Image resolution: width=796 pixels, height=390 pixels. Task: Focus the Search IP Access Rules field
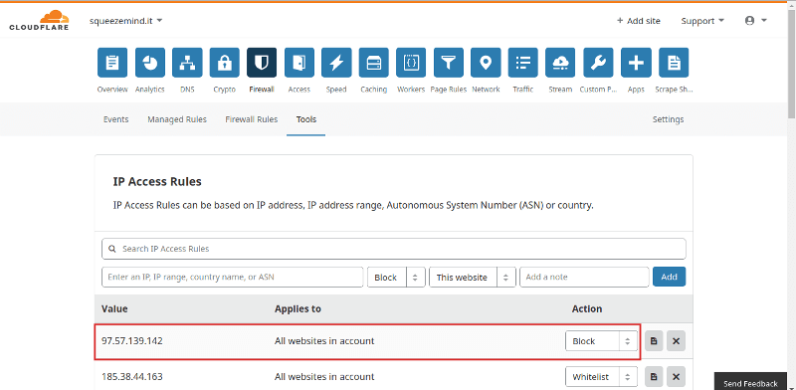pyautogui.click(x=394, y=249)
